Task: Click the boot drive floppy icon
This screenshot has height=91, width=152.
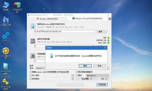Action: tap(33, 41)
